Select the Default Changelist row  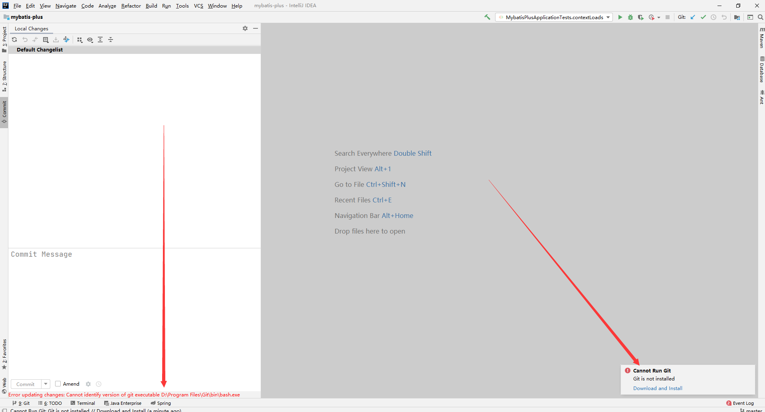click(x=135, y=50)
